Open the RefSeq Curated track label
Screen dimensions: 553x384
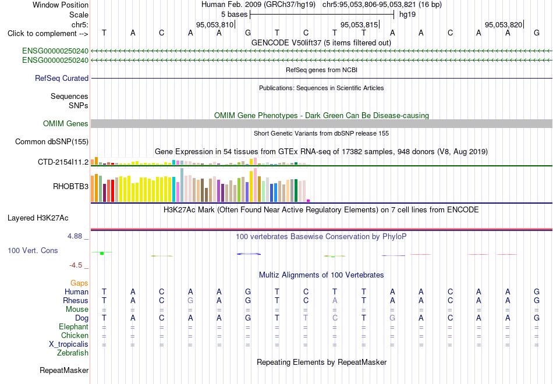tap(61, 79)
